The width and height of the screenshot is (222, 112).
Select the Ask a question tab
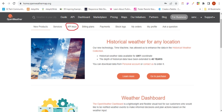click(170, 26)
